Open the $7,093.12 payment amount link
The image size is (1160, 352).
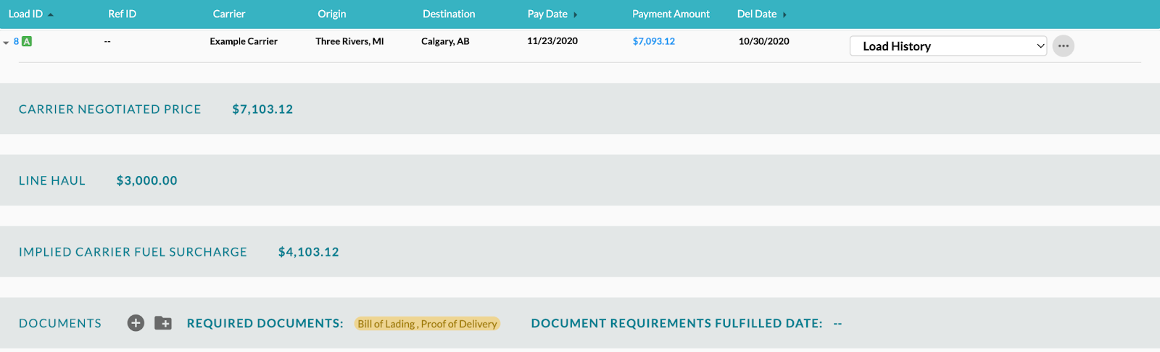pos(653,41)
